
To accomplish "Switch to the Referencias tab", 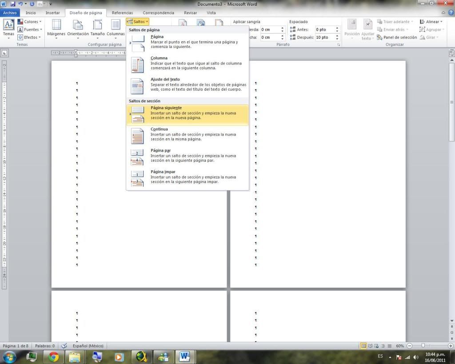I will (x=122, y=13).
